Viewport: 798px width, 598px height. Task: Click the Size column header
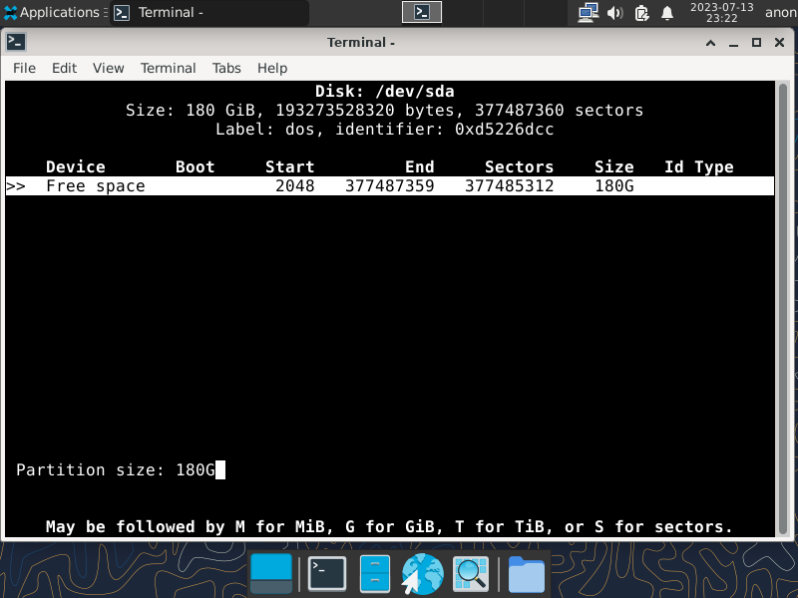click(x=614, y=166)
